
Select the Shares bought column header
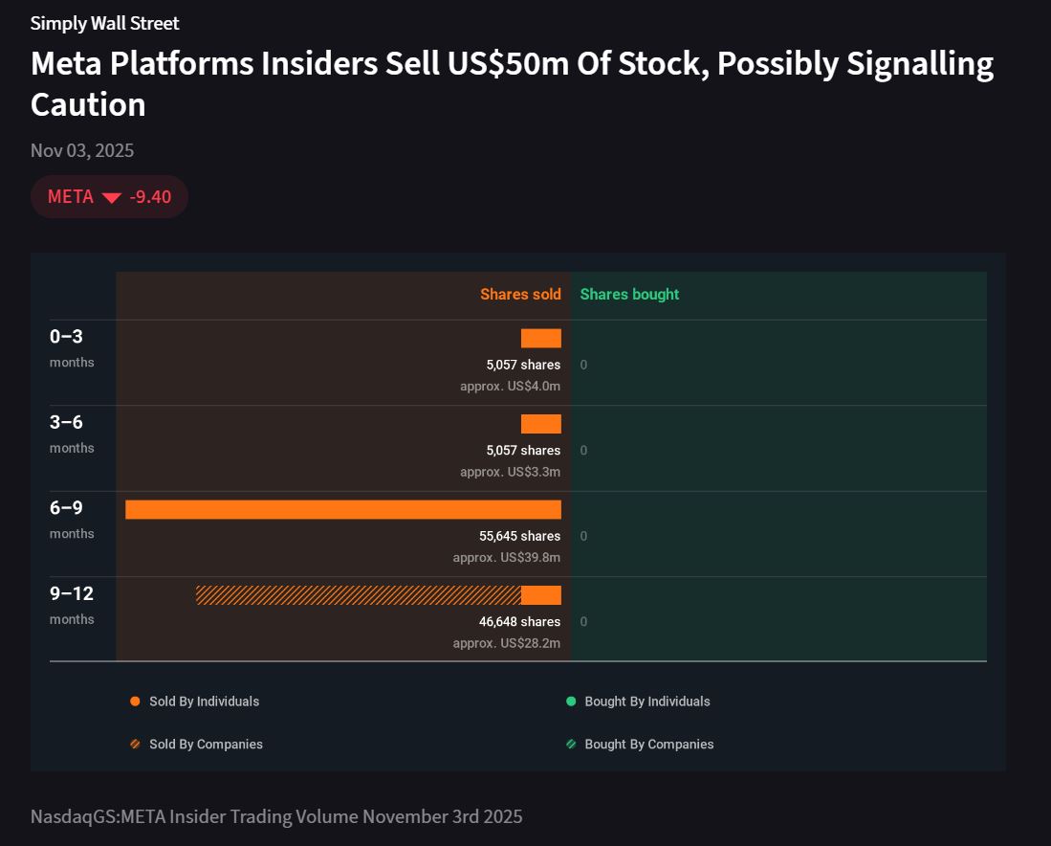click(629, 295)
